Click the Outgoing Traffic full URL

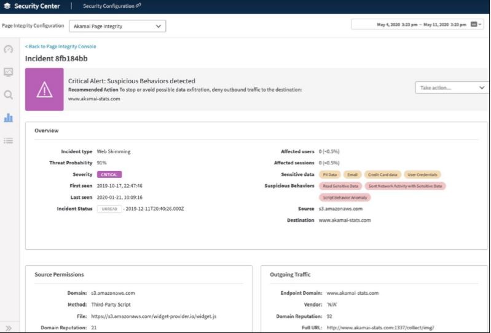[380, 327]
